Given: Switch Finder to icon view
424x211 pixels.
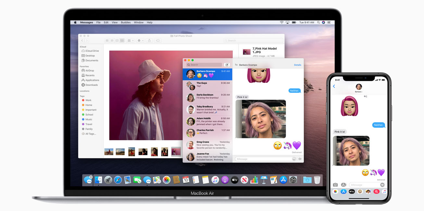Looking at the screenshot, I should (107, 41).
